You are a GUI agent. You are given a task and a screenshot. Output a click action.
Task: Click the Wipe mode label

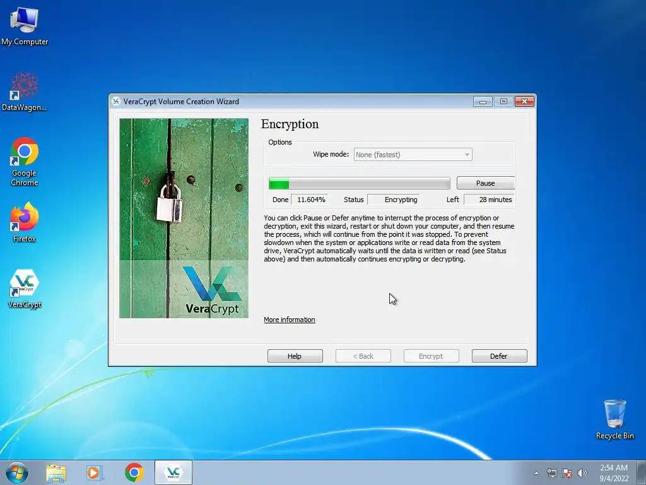tap(331, 154)
